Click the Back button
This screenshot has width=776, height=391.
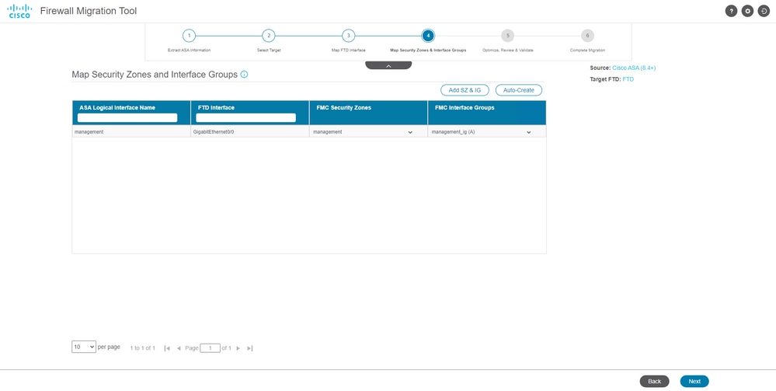point(654,381)
